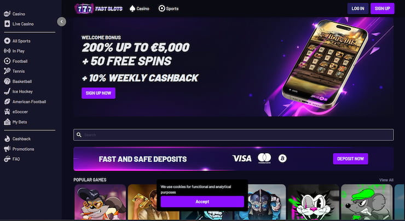Open the raccoon popular game thumbnail
Viewport: 405px width, 221px height.
(100, 202)
